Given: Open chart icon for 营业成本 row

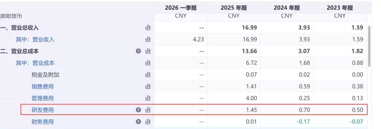Looking at the screenshot, I should point(148,63).
